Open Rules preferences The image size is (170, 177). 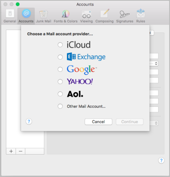pos(141,16)
